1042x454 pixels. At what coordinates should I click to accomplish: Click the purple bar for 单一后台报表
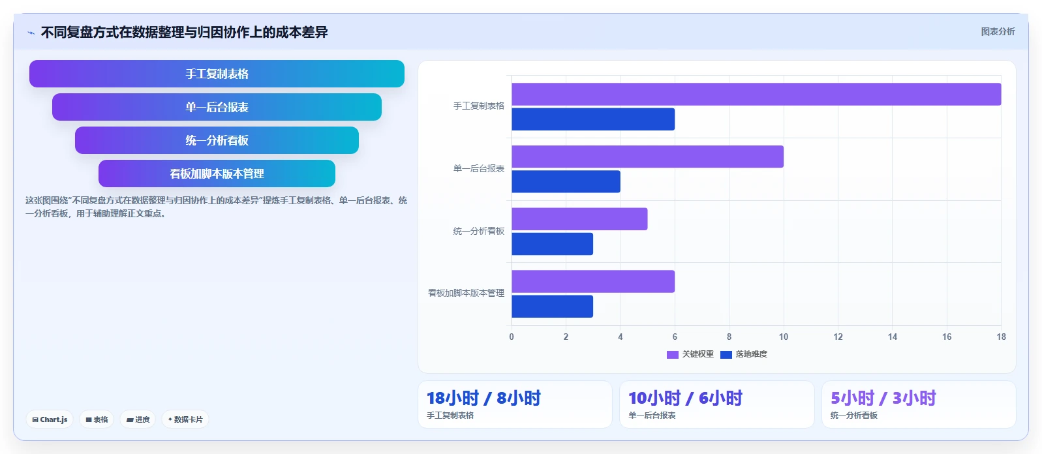click(647, 157)
